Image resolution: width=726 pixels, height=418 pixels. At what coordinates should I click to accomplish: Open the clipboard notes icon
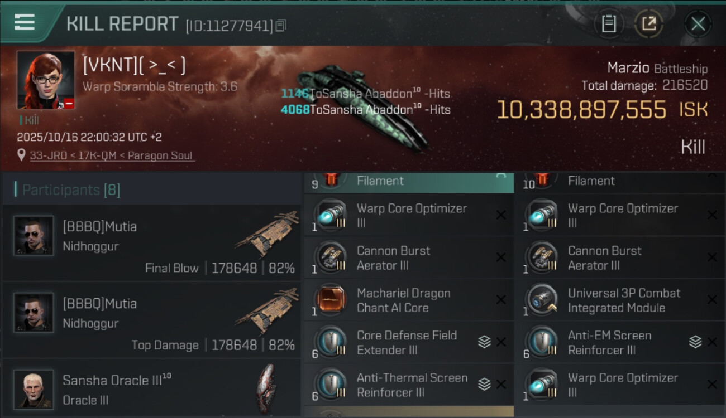(609, 23)
